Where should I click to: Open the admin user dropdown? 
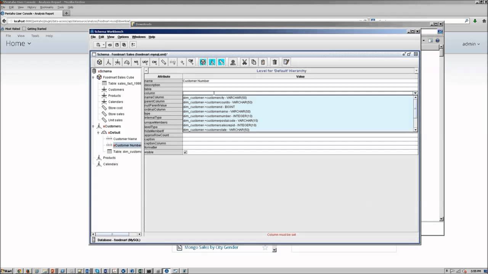tap(471, 44)
